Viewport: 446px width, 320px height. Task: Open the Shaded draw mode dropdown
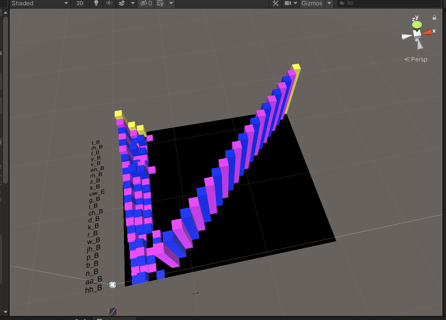[x=39, y=3]
